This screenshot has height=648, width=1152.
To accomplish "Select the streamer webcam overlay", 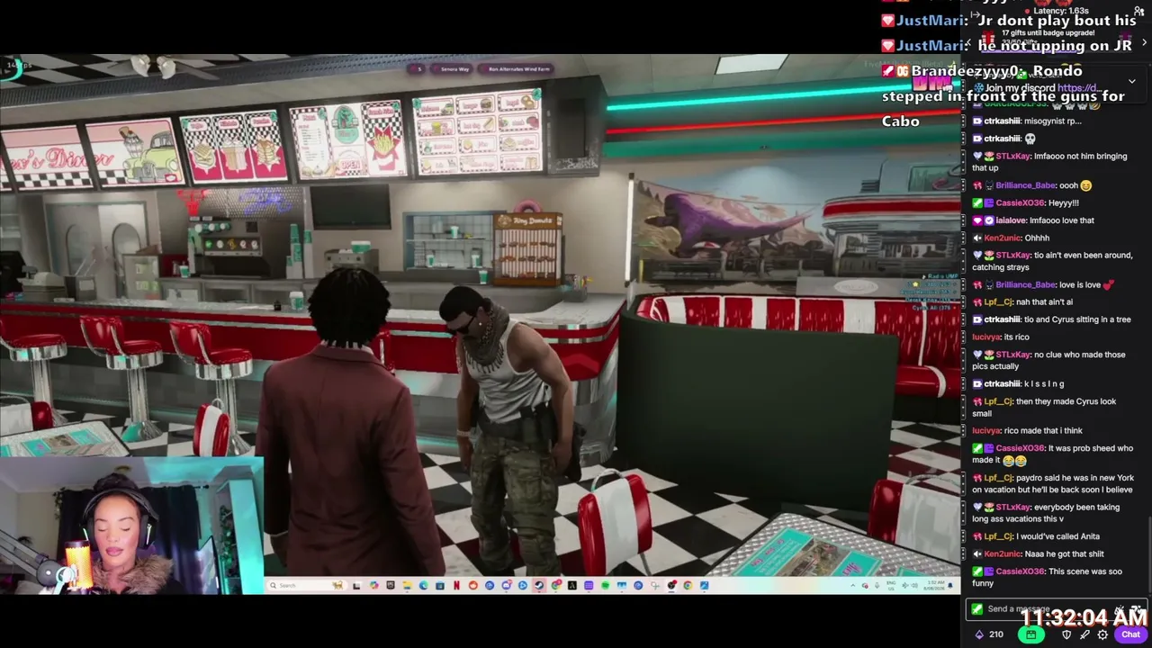I will 131,526.
